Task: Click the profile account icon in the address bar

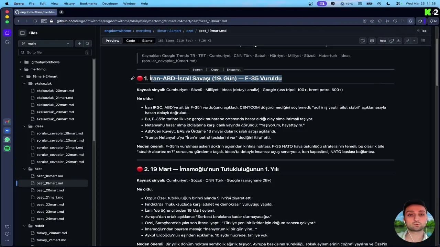Action: [410, 21]
